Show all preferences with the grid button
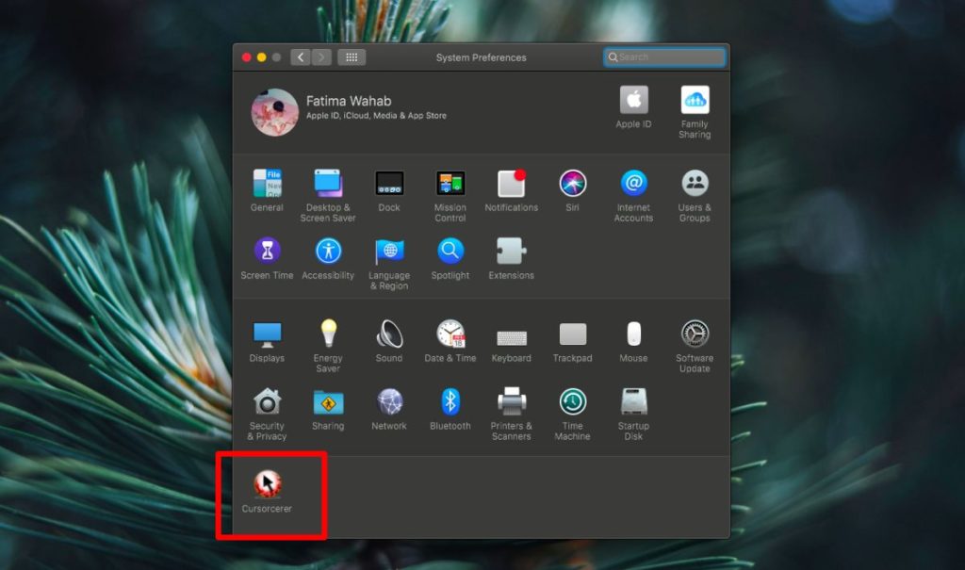965x570 pixels. tap(351, 57)
